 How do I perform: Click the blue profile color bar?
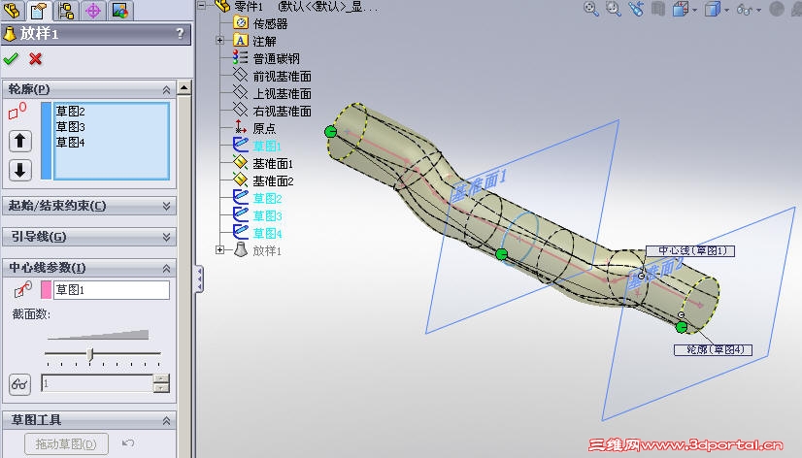tap(46, 141)
